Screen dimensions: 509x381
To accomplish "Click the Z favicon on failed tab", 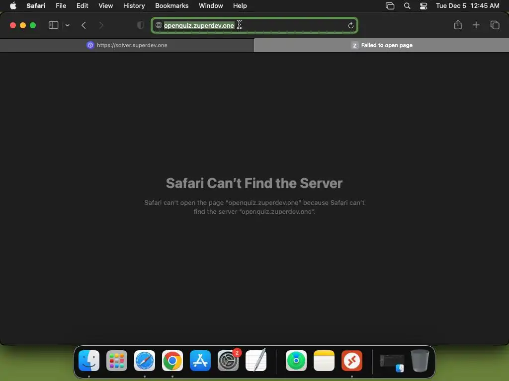I will 354,45.
